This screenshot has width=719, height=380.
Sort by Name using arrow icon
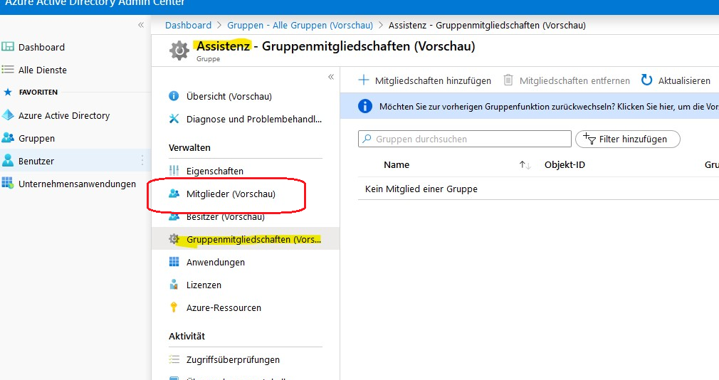click(525, 165)
